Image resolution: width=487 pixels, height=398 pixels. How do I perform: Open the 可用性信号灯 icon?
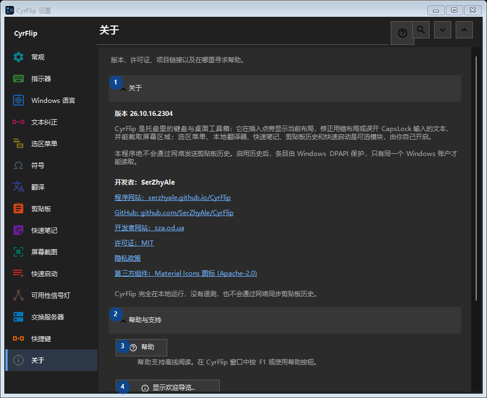click(18, 295)
